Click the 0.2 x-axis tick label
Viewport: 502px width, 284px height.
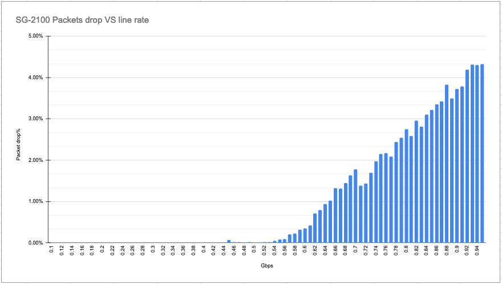[102, 249]
